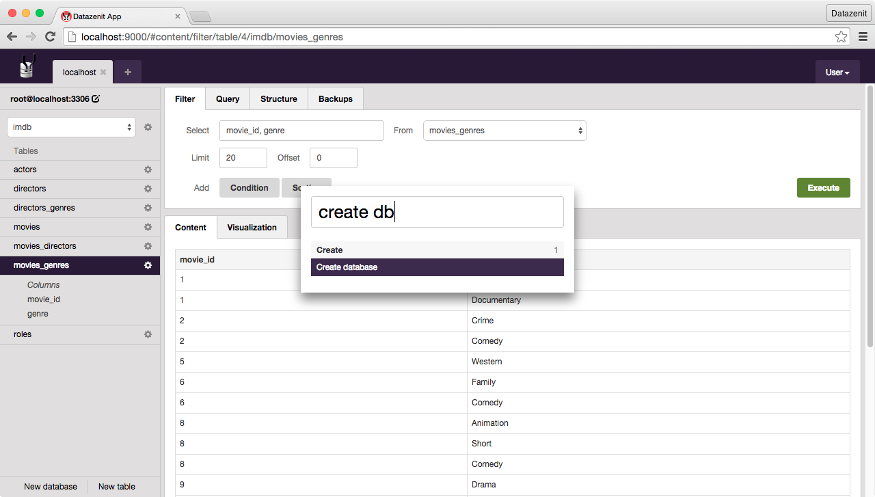Open the User menu dropdown

pyautogui.click(x=837, y=72)
